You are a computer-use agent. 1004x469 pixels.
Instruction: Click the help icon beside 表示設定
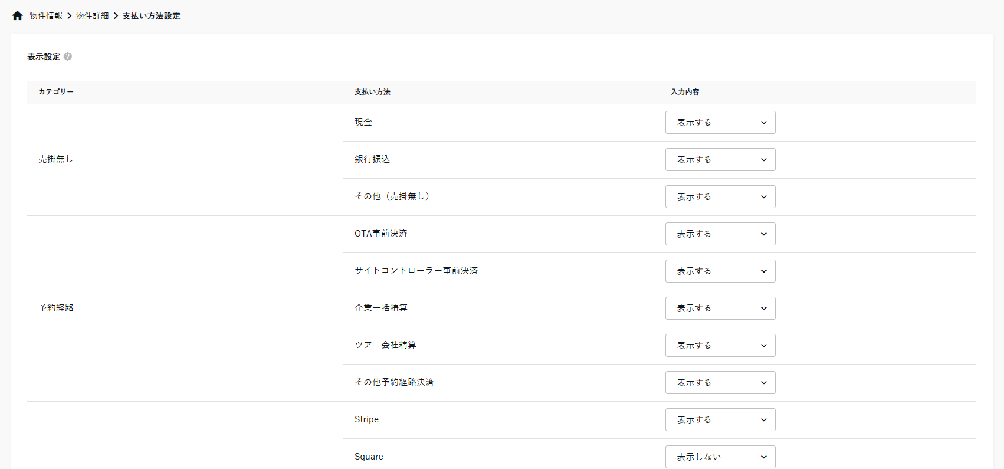pyautogui.click(x=68, y=57)
